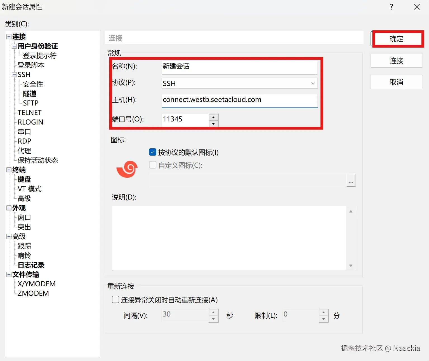Screen dimensions: 429x361
Task: Select the X/YMODEM category
Action: 37,284
